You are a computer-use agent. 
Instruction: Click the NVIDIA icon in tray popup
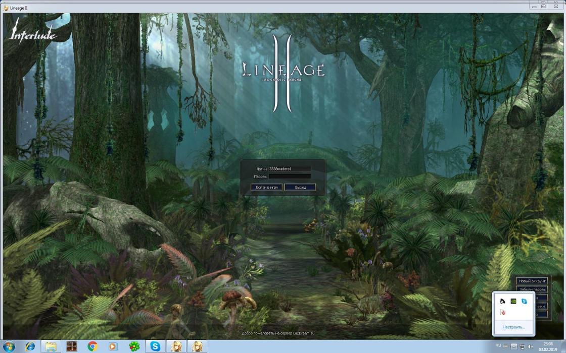click(513, 302)
